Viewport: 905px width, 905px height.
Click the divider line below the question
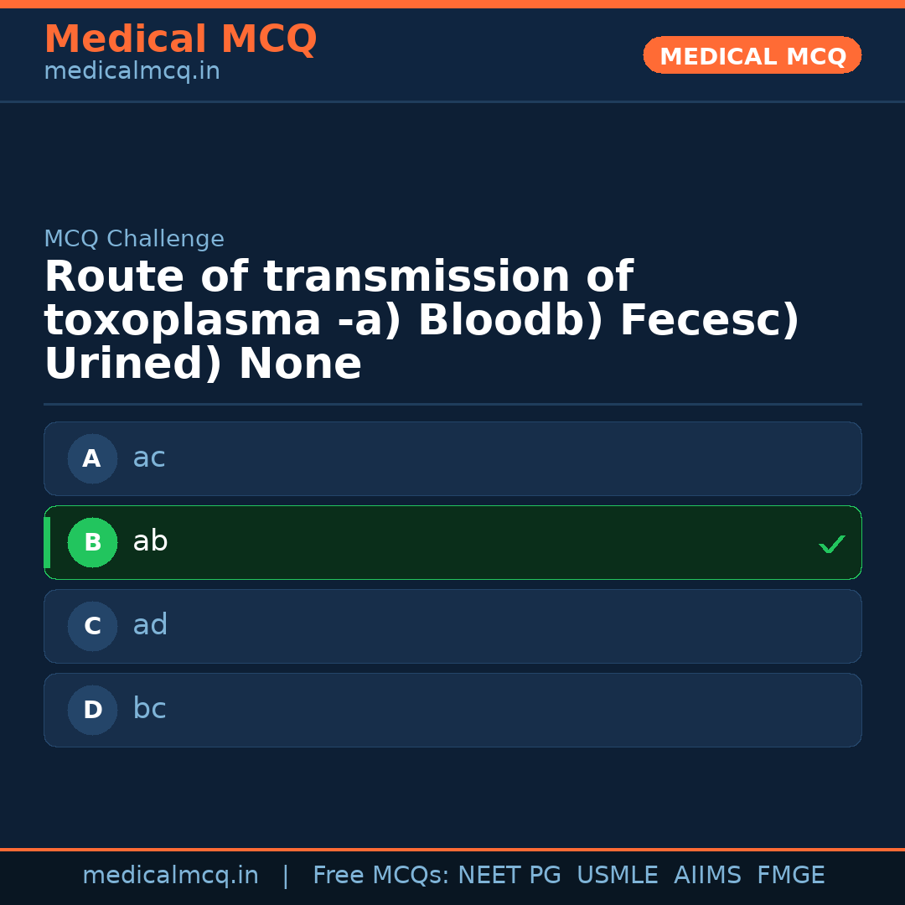[452, 405]
